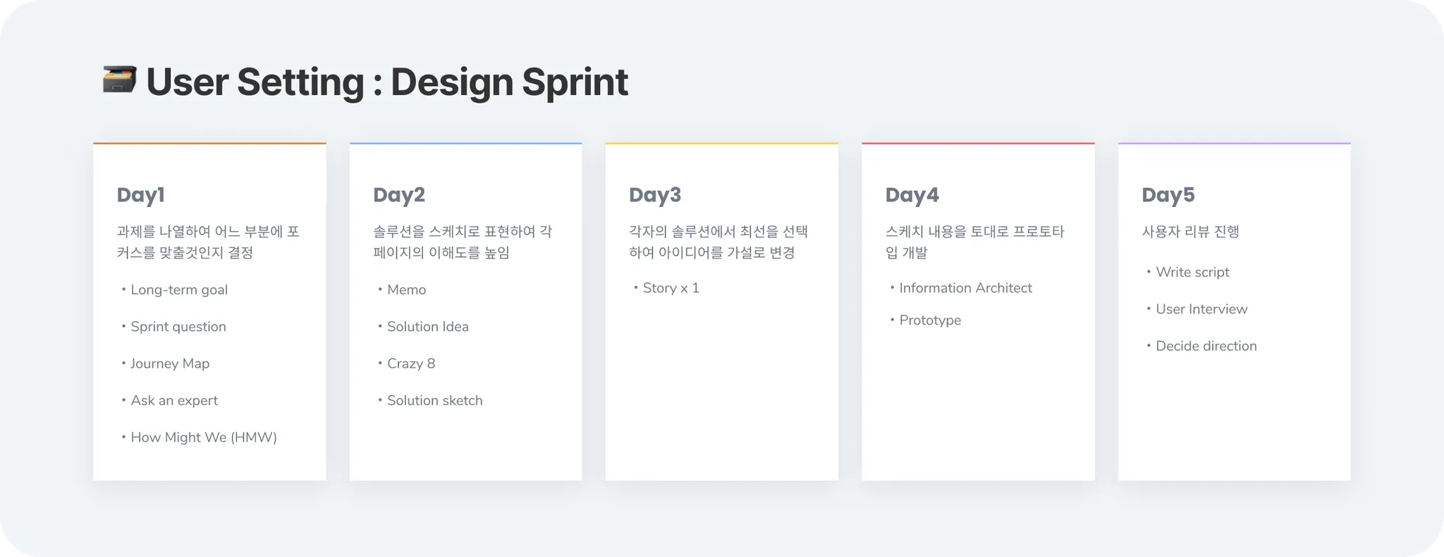This screenshot has height=557, width=1444.
Task: Click the Decide direction list item
Action: (x=1206, y=346)
